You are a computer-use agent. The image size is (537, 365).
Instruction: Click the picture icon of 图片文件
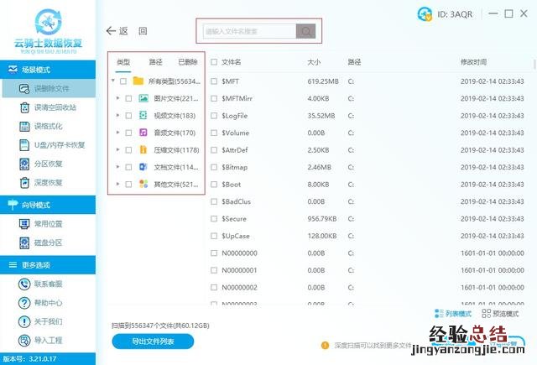(x=143, y=98)
